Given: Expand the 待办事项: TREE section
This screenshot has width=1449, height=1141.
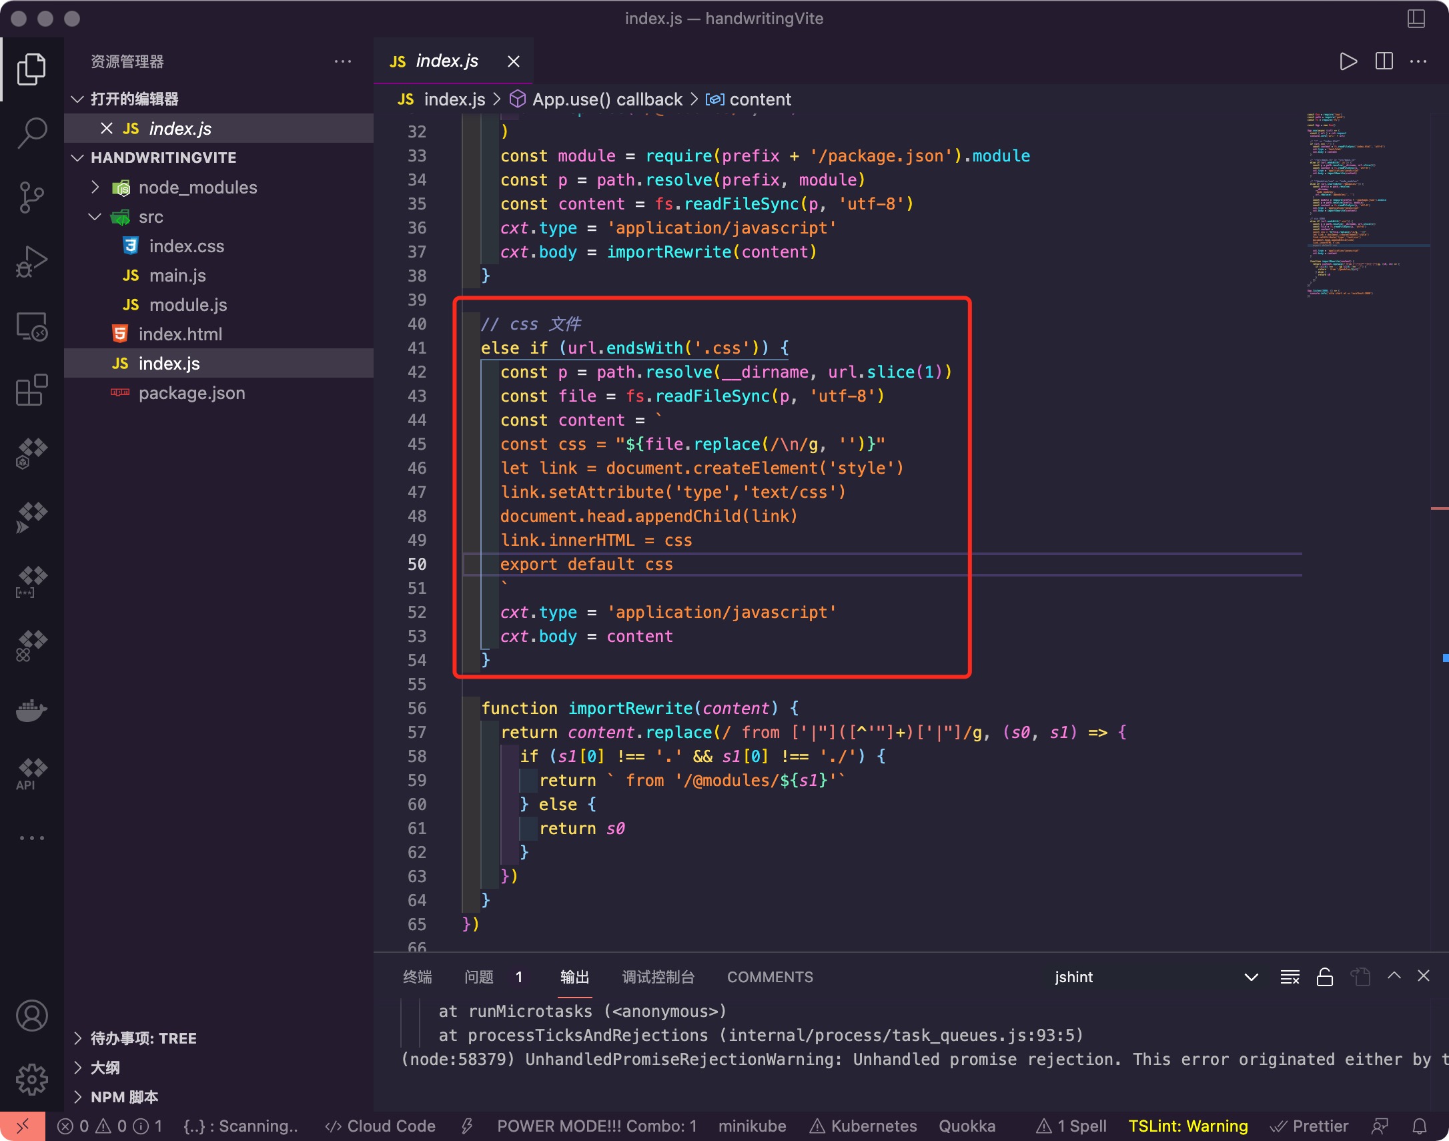Looking at the screenshot, I should point(77,1038).
